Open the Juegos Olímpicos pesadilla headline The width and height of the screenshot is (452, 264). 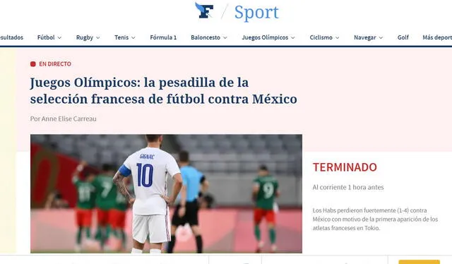(163, 90)
